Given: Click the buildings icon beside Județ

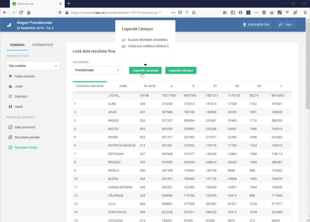Looking at the screenshot, I should (x=11, y=86).
